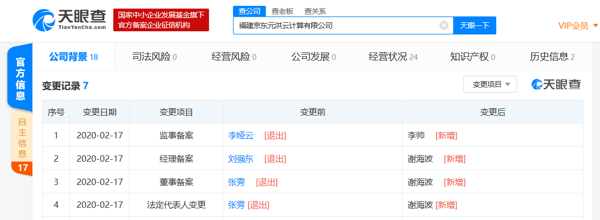Switch to the 查老板 search tab
The image size is (600, 220).
[x=282, y=11]
